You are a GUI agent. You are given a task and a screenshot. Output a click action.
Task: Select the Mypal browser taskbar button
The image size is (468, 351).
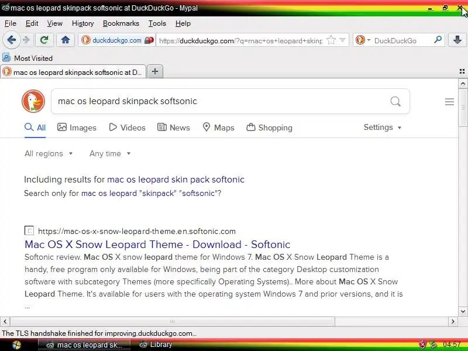coord(84,345)
